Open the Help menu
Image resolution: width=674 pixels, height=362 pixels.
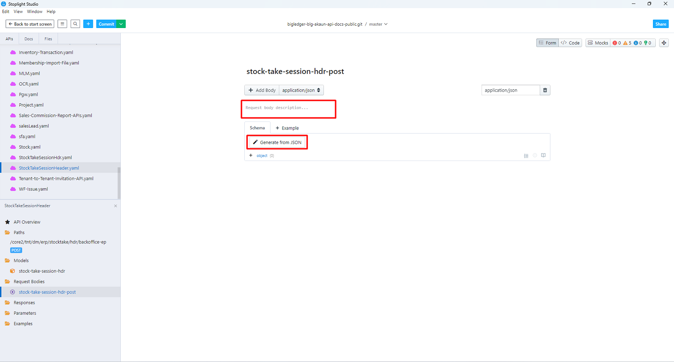(x=51, y=12)
